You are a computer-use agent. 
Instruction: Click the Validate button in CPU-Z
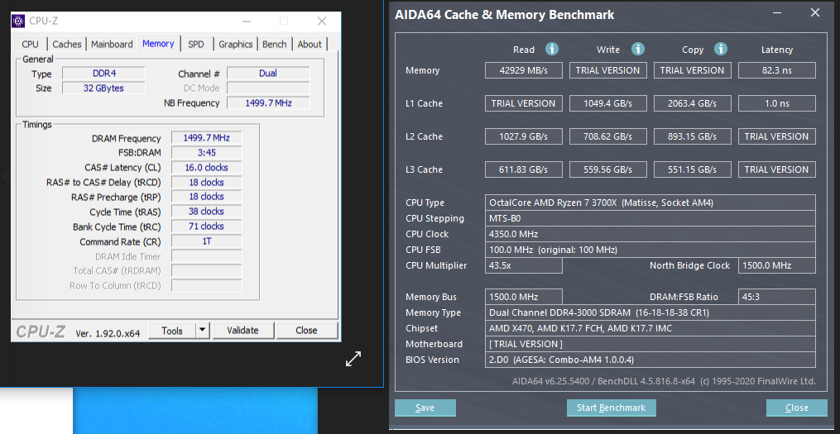pyautogui.click(x=242, y=331)
